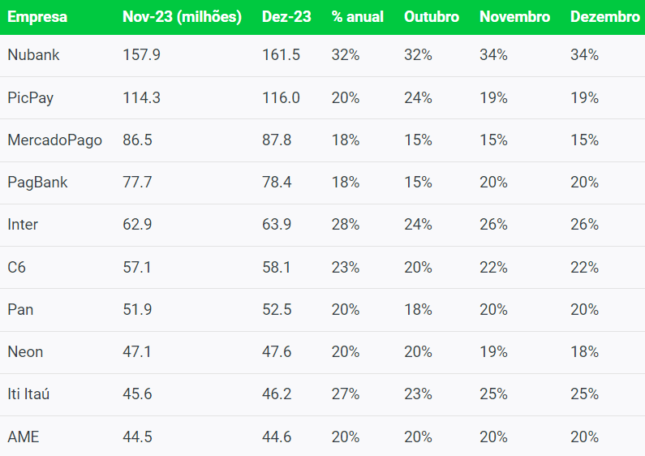Select the Dezembro column header
Screen dimensions: 645x456
pos(605,17)
